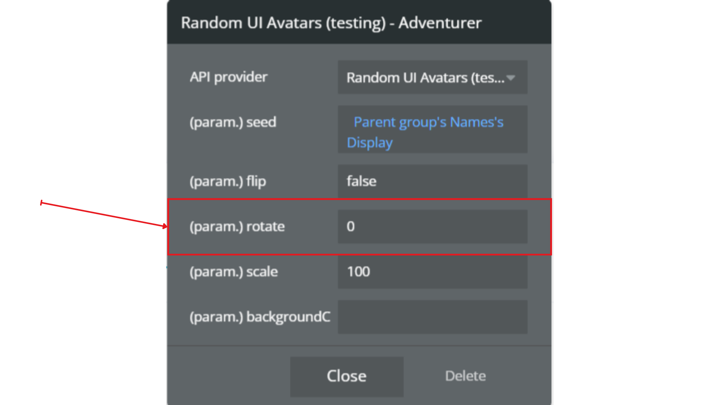This screenshot has height=405, width=720.
Task: Click the (param.) flip label
Action: point(228,181)
